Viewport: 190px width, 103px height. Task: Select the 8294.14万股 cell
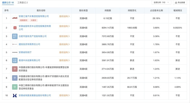tap(108, 28)
